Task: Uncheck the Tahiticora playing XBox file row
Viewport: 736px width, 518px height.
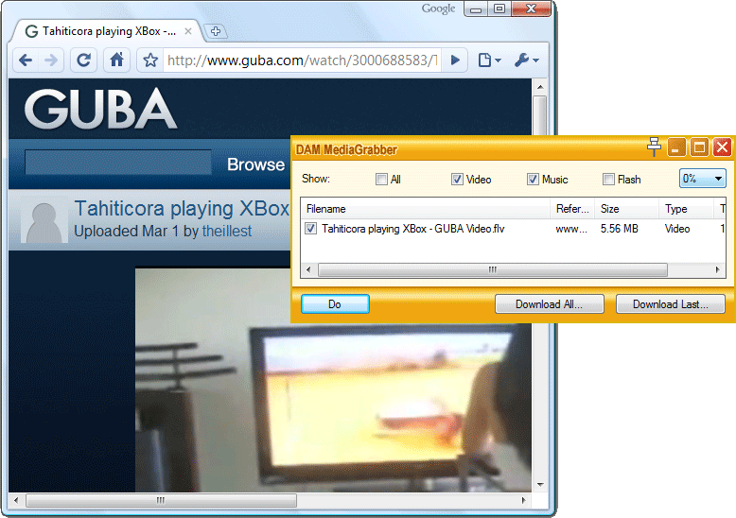Action: pyautogui.click(x=310, y=229)
